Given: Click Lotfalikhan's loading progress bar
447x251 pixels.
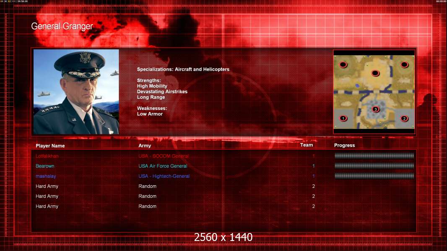Looking at the screenshot, I should pyautogui.click(x=374, y=156).
